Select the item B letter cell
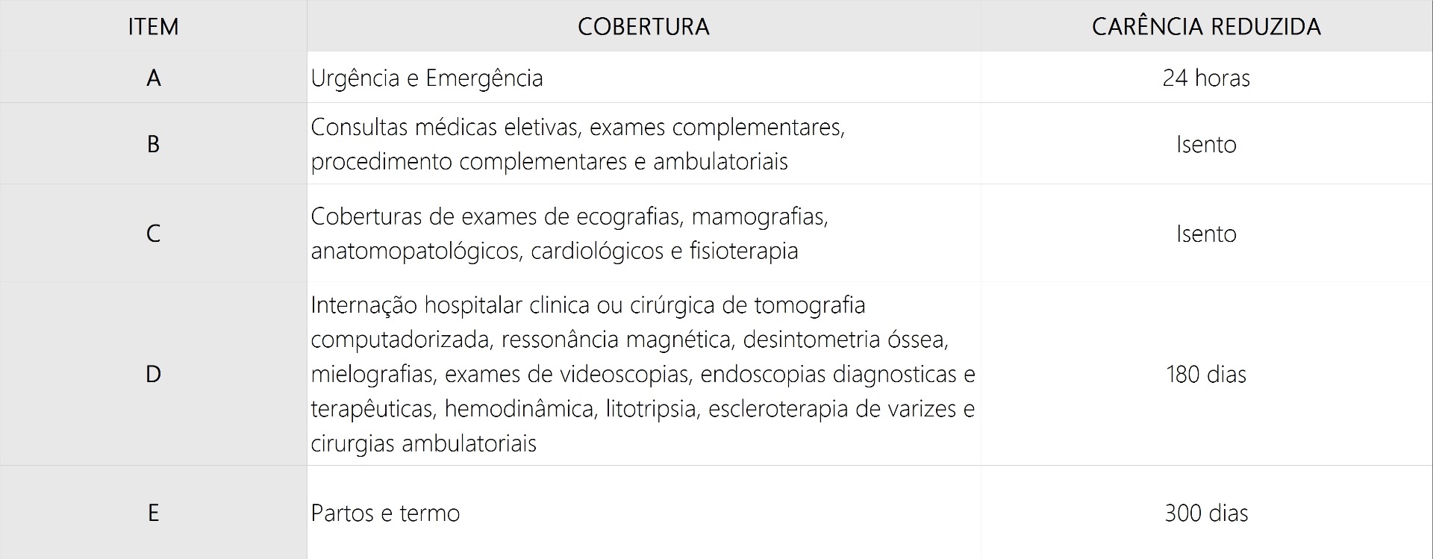 (x=153, y=144)
